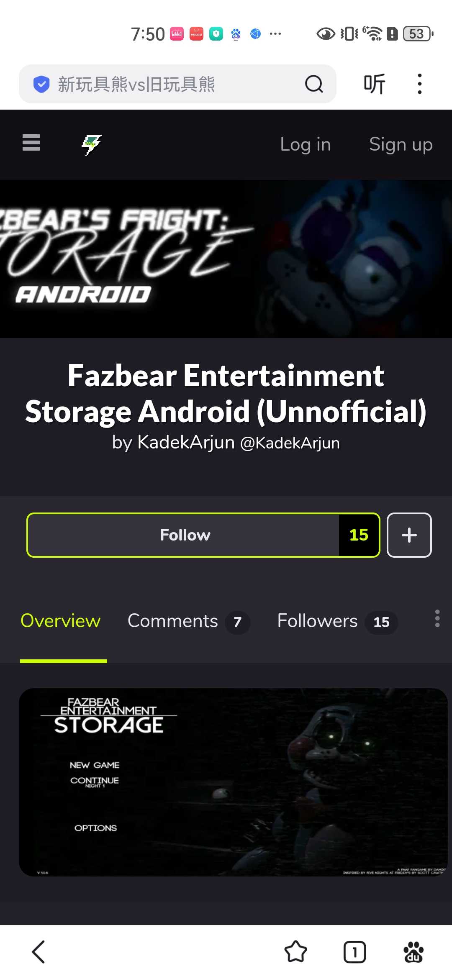
Task: Switch to the Comments tab
Action: point(189,621)
